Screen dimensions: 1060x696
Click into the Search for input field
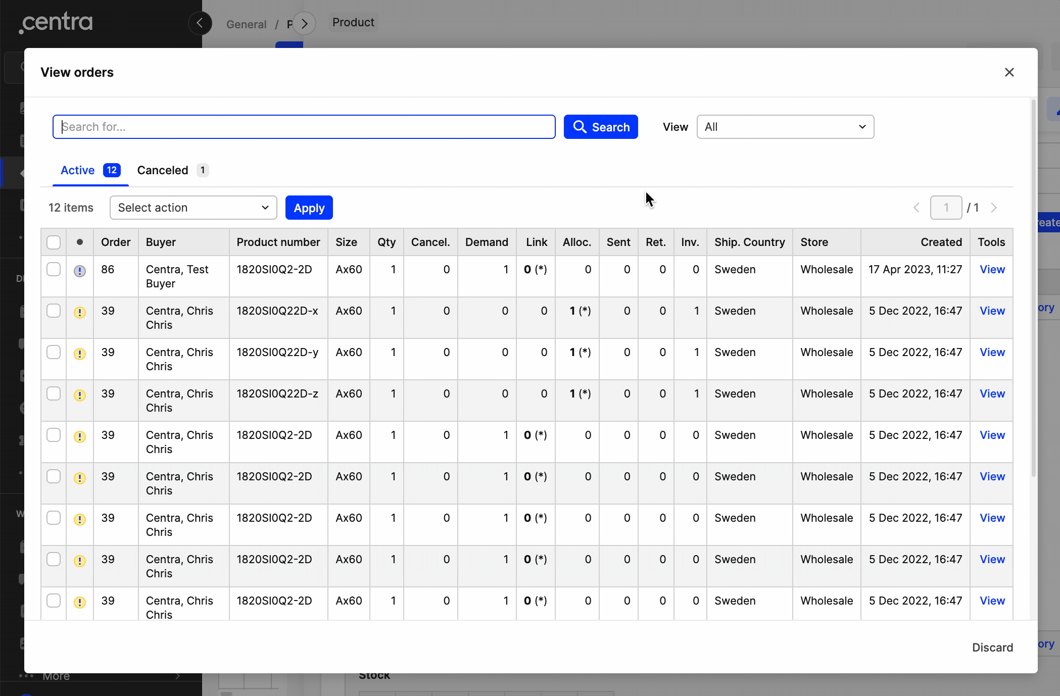coord(304,127)
